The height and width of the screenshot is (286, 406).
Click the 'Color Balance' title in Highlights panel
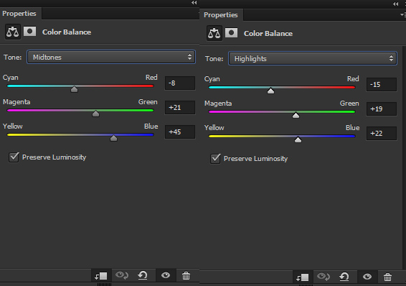click(x=268, y=34)
